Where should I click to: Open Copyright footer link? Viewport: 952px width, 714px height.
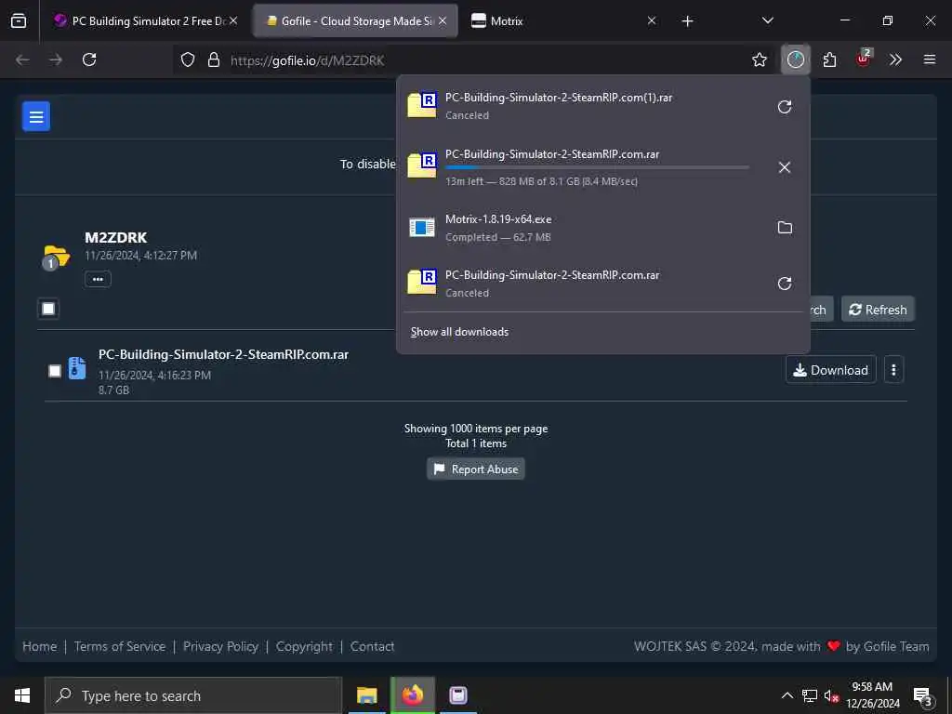[x=304, y=646]
